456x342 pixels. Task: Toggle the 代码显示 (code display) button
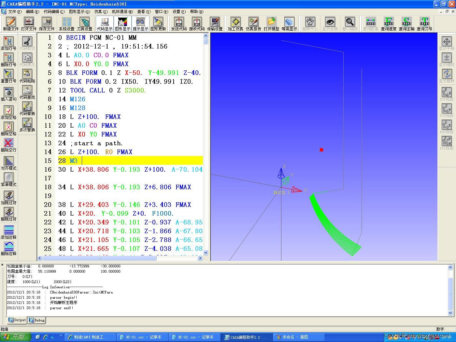tap(105, 24)
